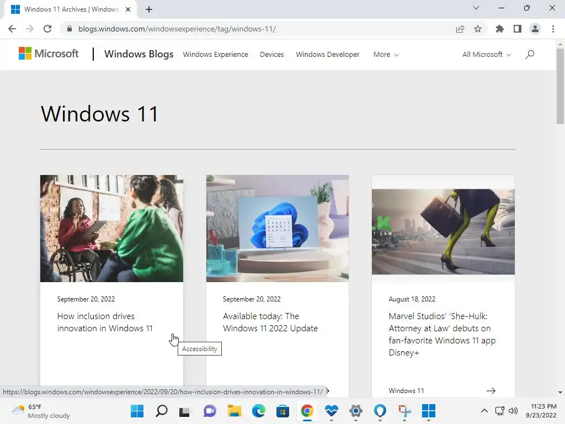Open the Windows Blogs home link
Viewport: 565px width, 424px height.
click(138, 54)
